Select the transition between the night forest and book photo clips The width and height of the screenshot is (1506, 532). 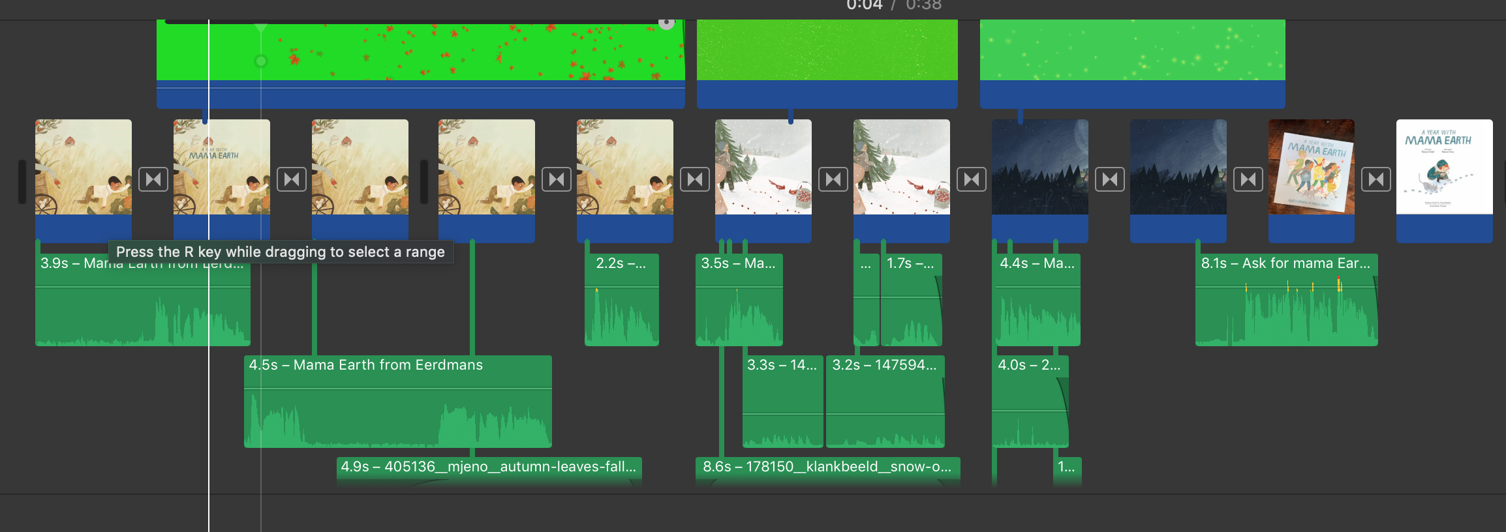(x=1248, y=179)
